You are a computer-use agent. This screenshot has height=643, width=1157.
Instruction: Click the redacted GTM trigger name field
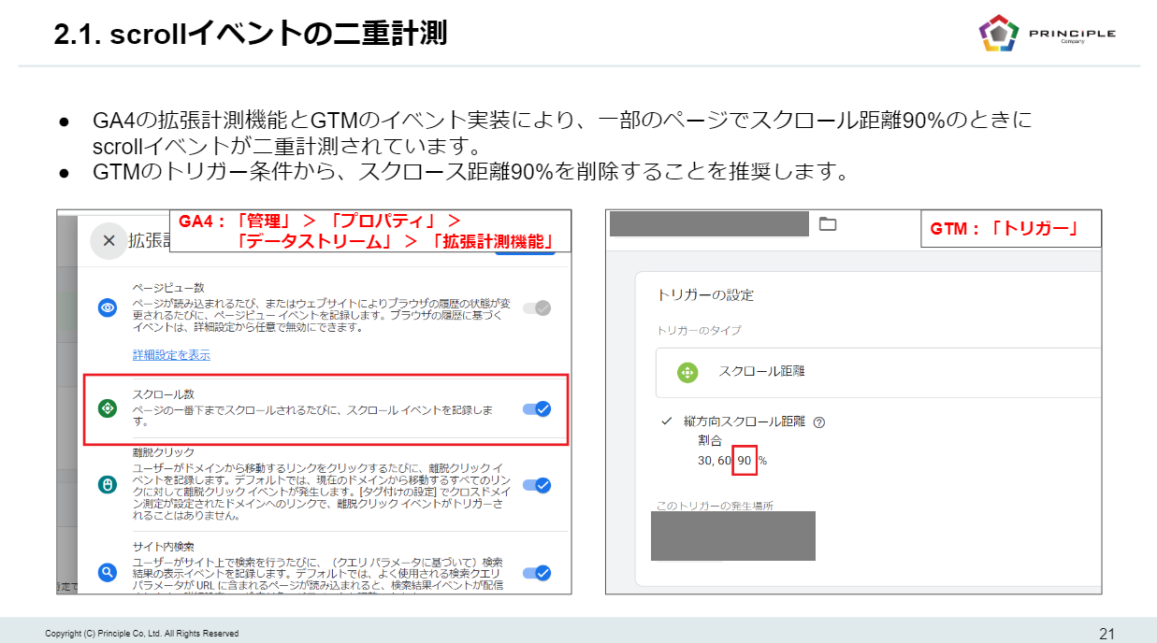(x=708, y=223)
